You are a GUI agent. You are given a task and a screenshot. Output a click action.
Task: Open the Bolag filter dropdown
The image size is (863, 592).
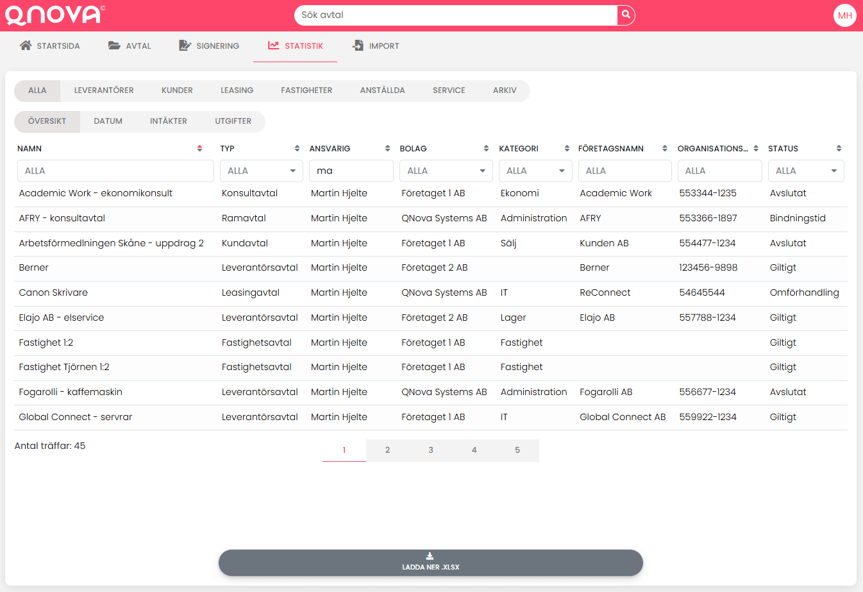pos(446,171)
